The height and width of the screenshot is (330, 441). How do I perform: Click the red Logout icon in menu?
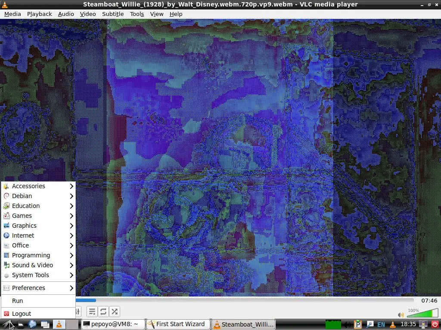pos(6,314)
